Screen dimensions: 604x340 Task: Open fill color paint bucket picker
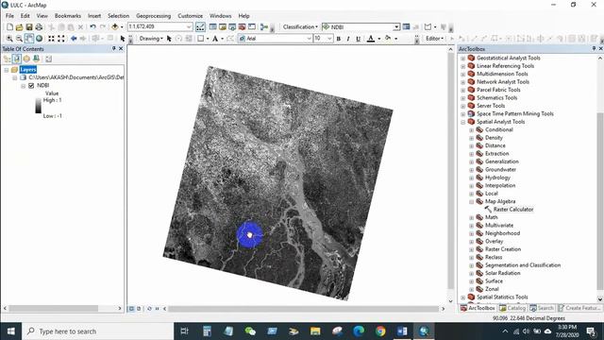coord(388,38)
